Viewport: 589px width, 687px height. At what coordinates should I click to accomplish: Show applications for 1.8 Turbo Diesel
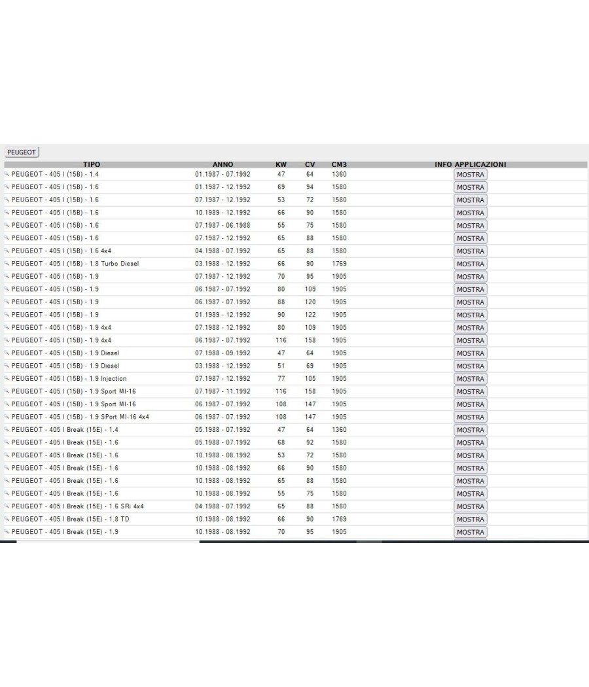[471, 264]
